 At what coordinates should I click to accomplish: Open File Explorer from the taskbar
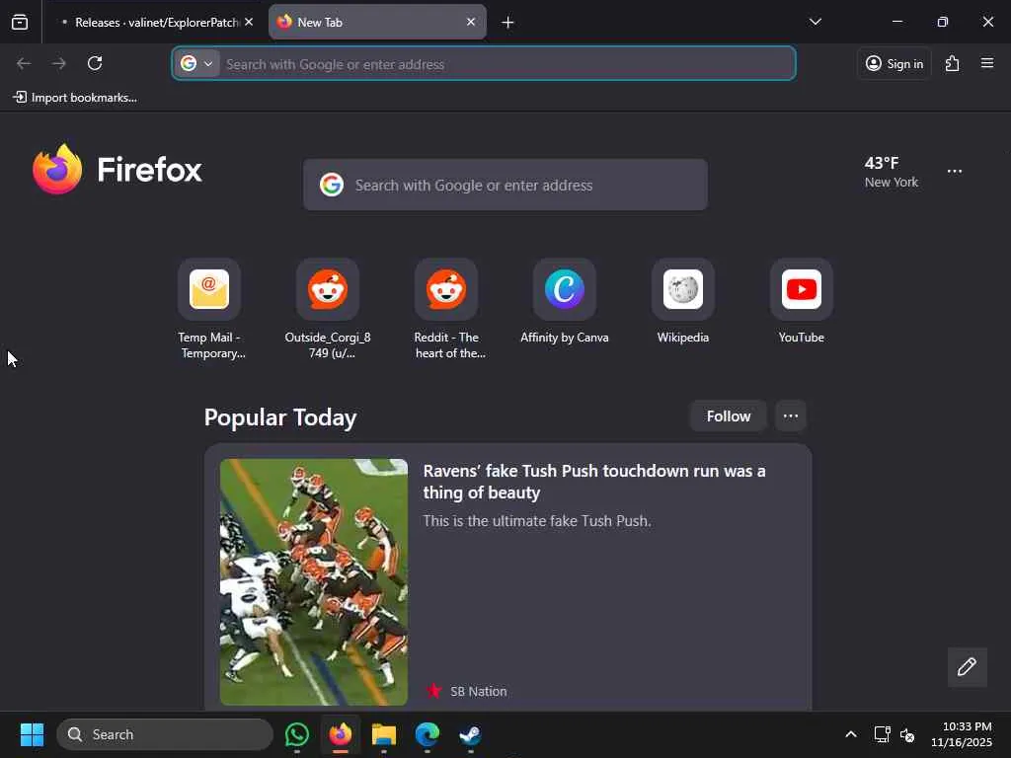pos(384,734)
